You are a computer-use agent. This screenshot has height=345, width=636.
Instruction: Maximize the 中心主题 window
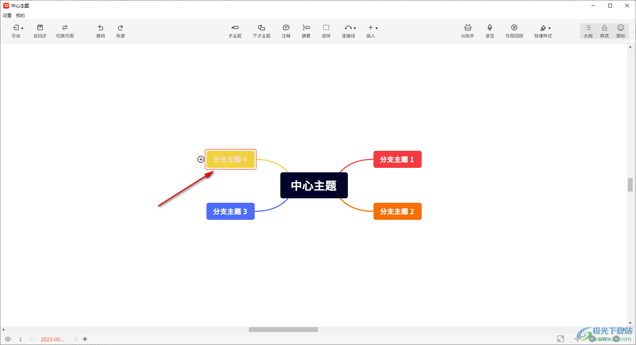pos(610,6)
